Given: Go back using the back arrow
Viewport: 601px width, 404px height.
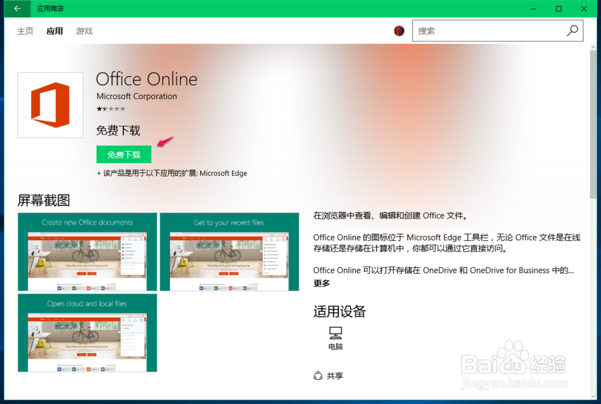Looking at the screenshot, I should pyautogui.click(x=17, y=8).
